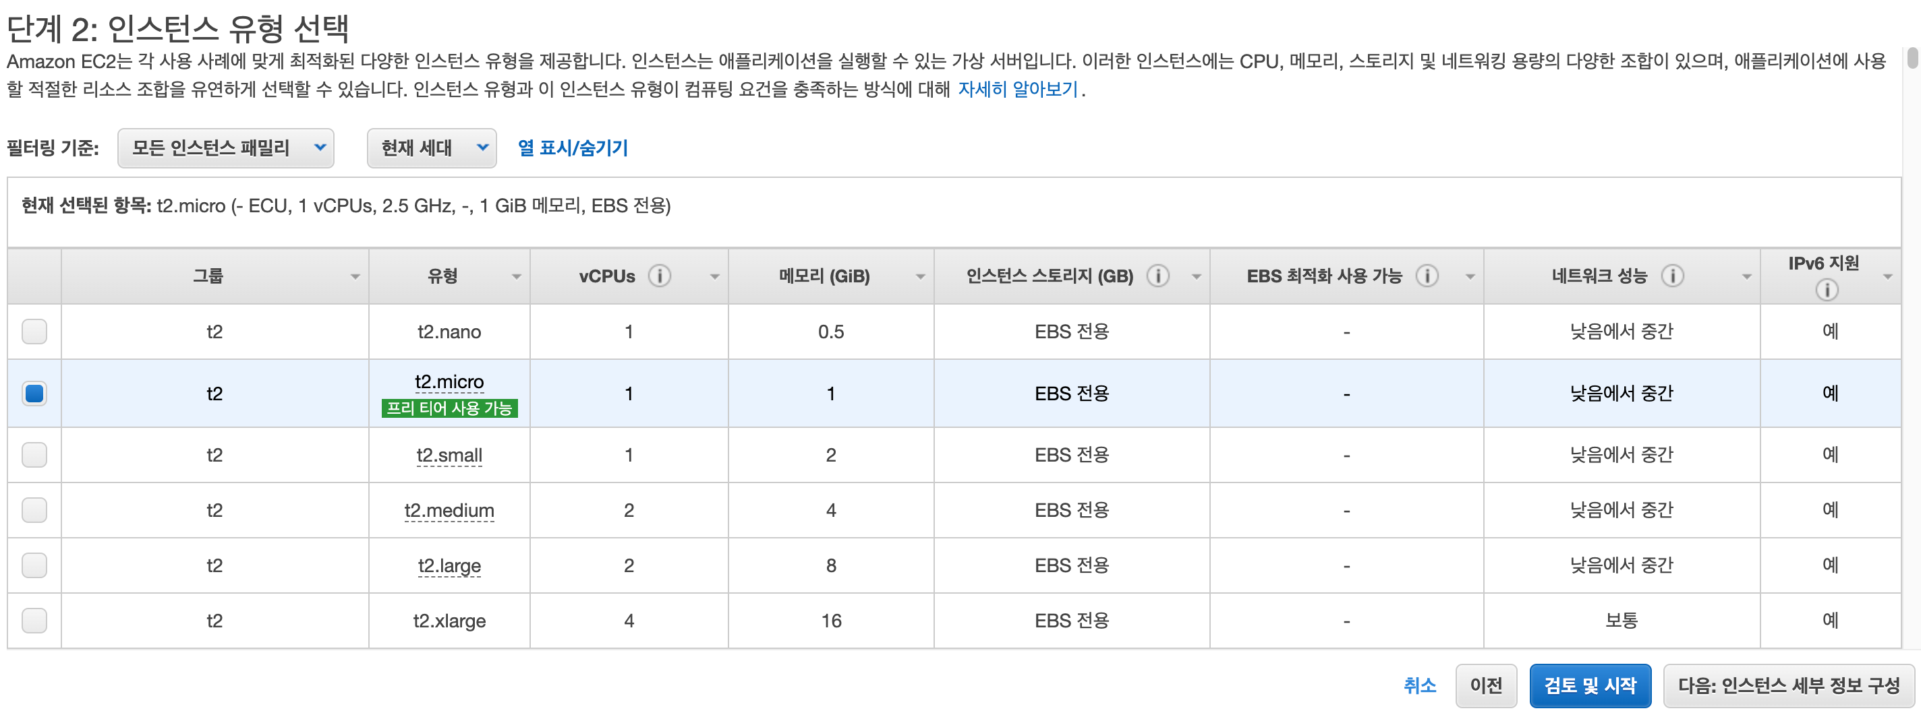This screenshot has width=1921, height=717.
Task: Open the 메모리 (GiB) column sort arrow
Action: point(920,277)
